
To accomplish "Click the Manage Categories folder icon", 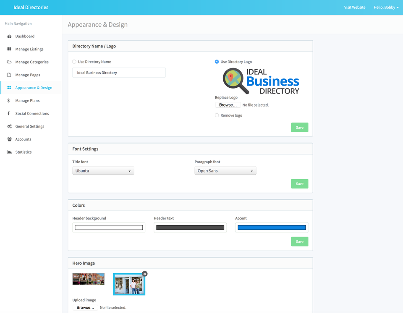I will tap(9, 62).
